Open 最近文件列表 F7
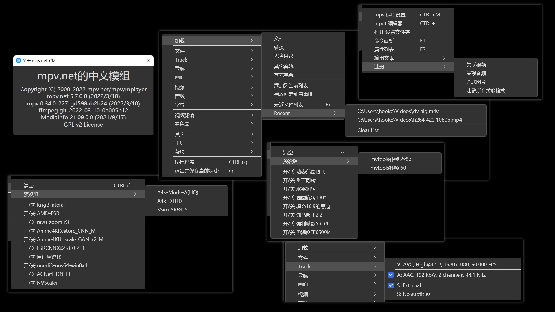 pyautogui.click(x=303, y=105)
